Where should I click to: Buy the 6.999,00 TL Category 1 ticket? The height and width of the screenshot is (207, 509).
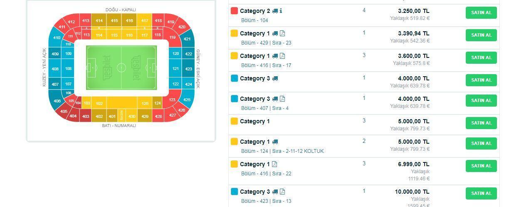(481, 166)
